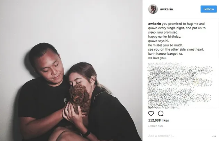
Task: Click the awkarin profile picture avatar
Action: [153, 9]
